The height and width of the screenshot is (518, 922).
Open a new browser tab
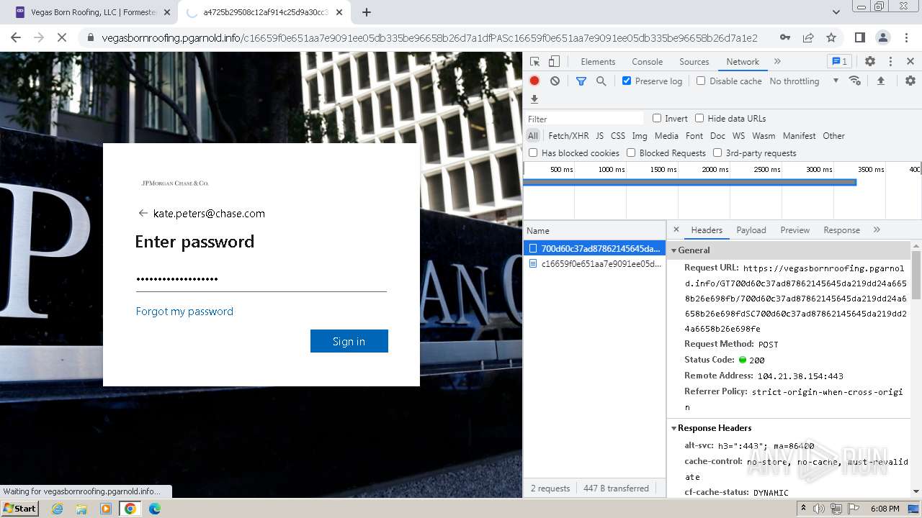[367, 12]
